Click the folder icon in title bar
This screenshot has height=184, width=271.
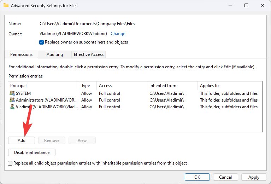pyautogui.click(x=6, y=6)
